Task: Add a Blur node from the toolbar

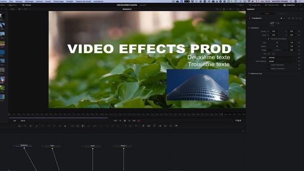Action: click(66, 126)
